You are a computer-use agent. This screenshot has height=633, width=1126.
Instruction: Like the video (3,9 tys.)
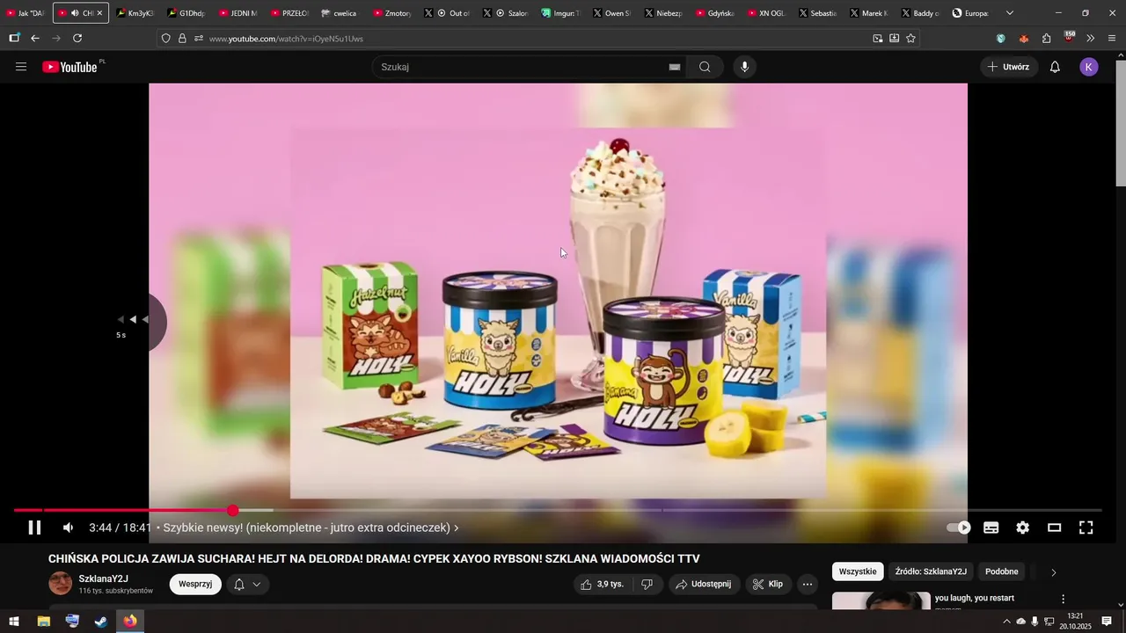click(603, 584)
